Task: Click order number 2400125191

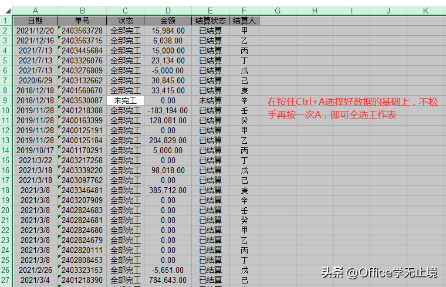Action: [82, 130]
